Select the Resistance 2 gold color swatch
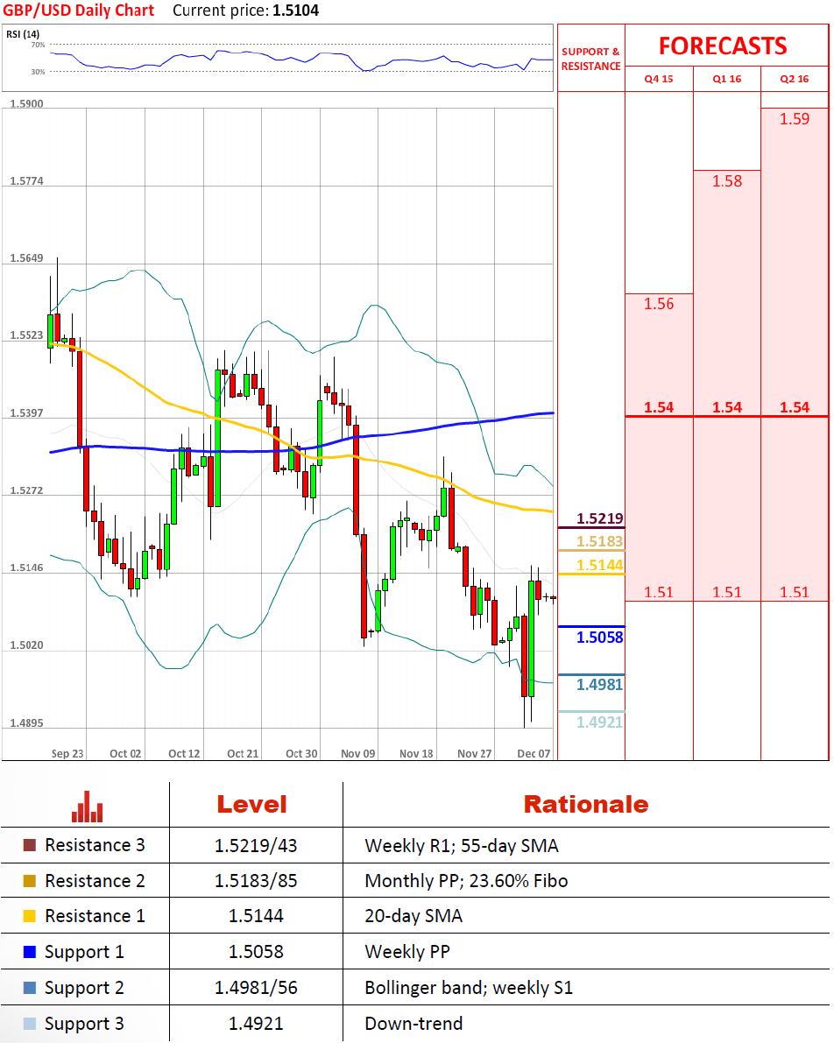 [x=29, y=881]
